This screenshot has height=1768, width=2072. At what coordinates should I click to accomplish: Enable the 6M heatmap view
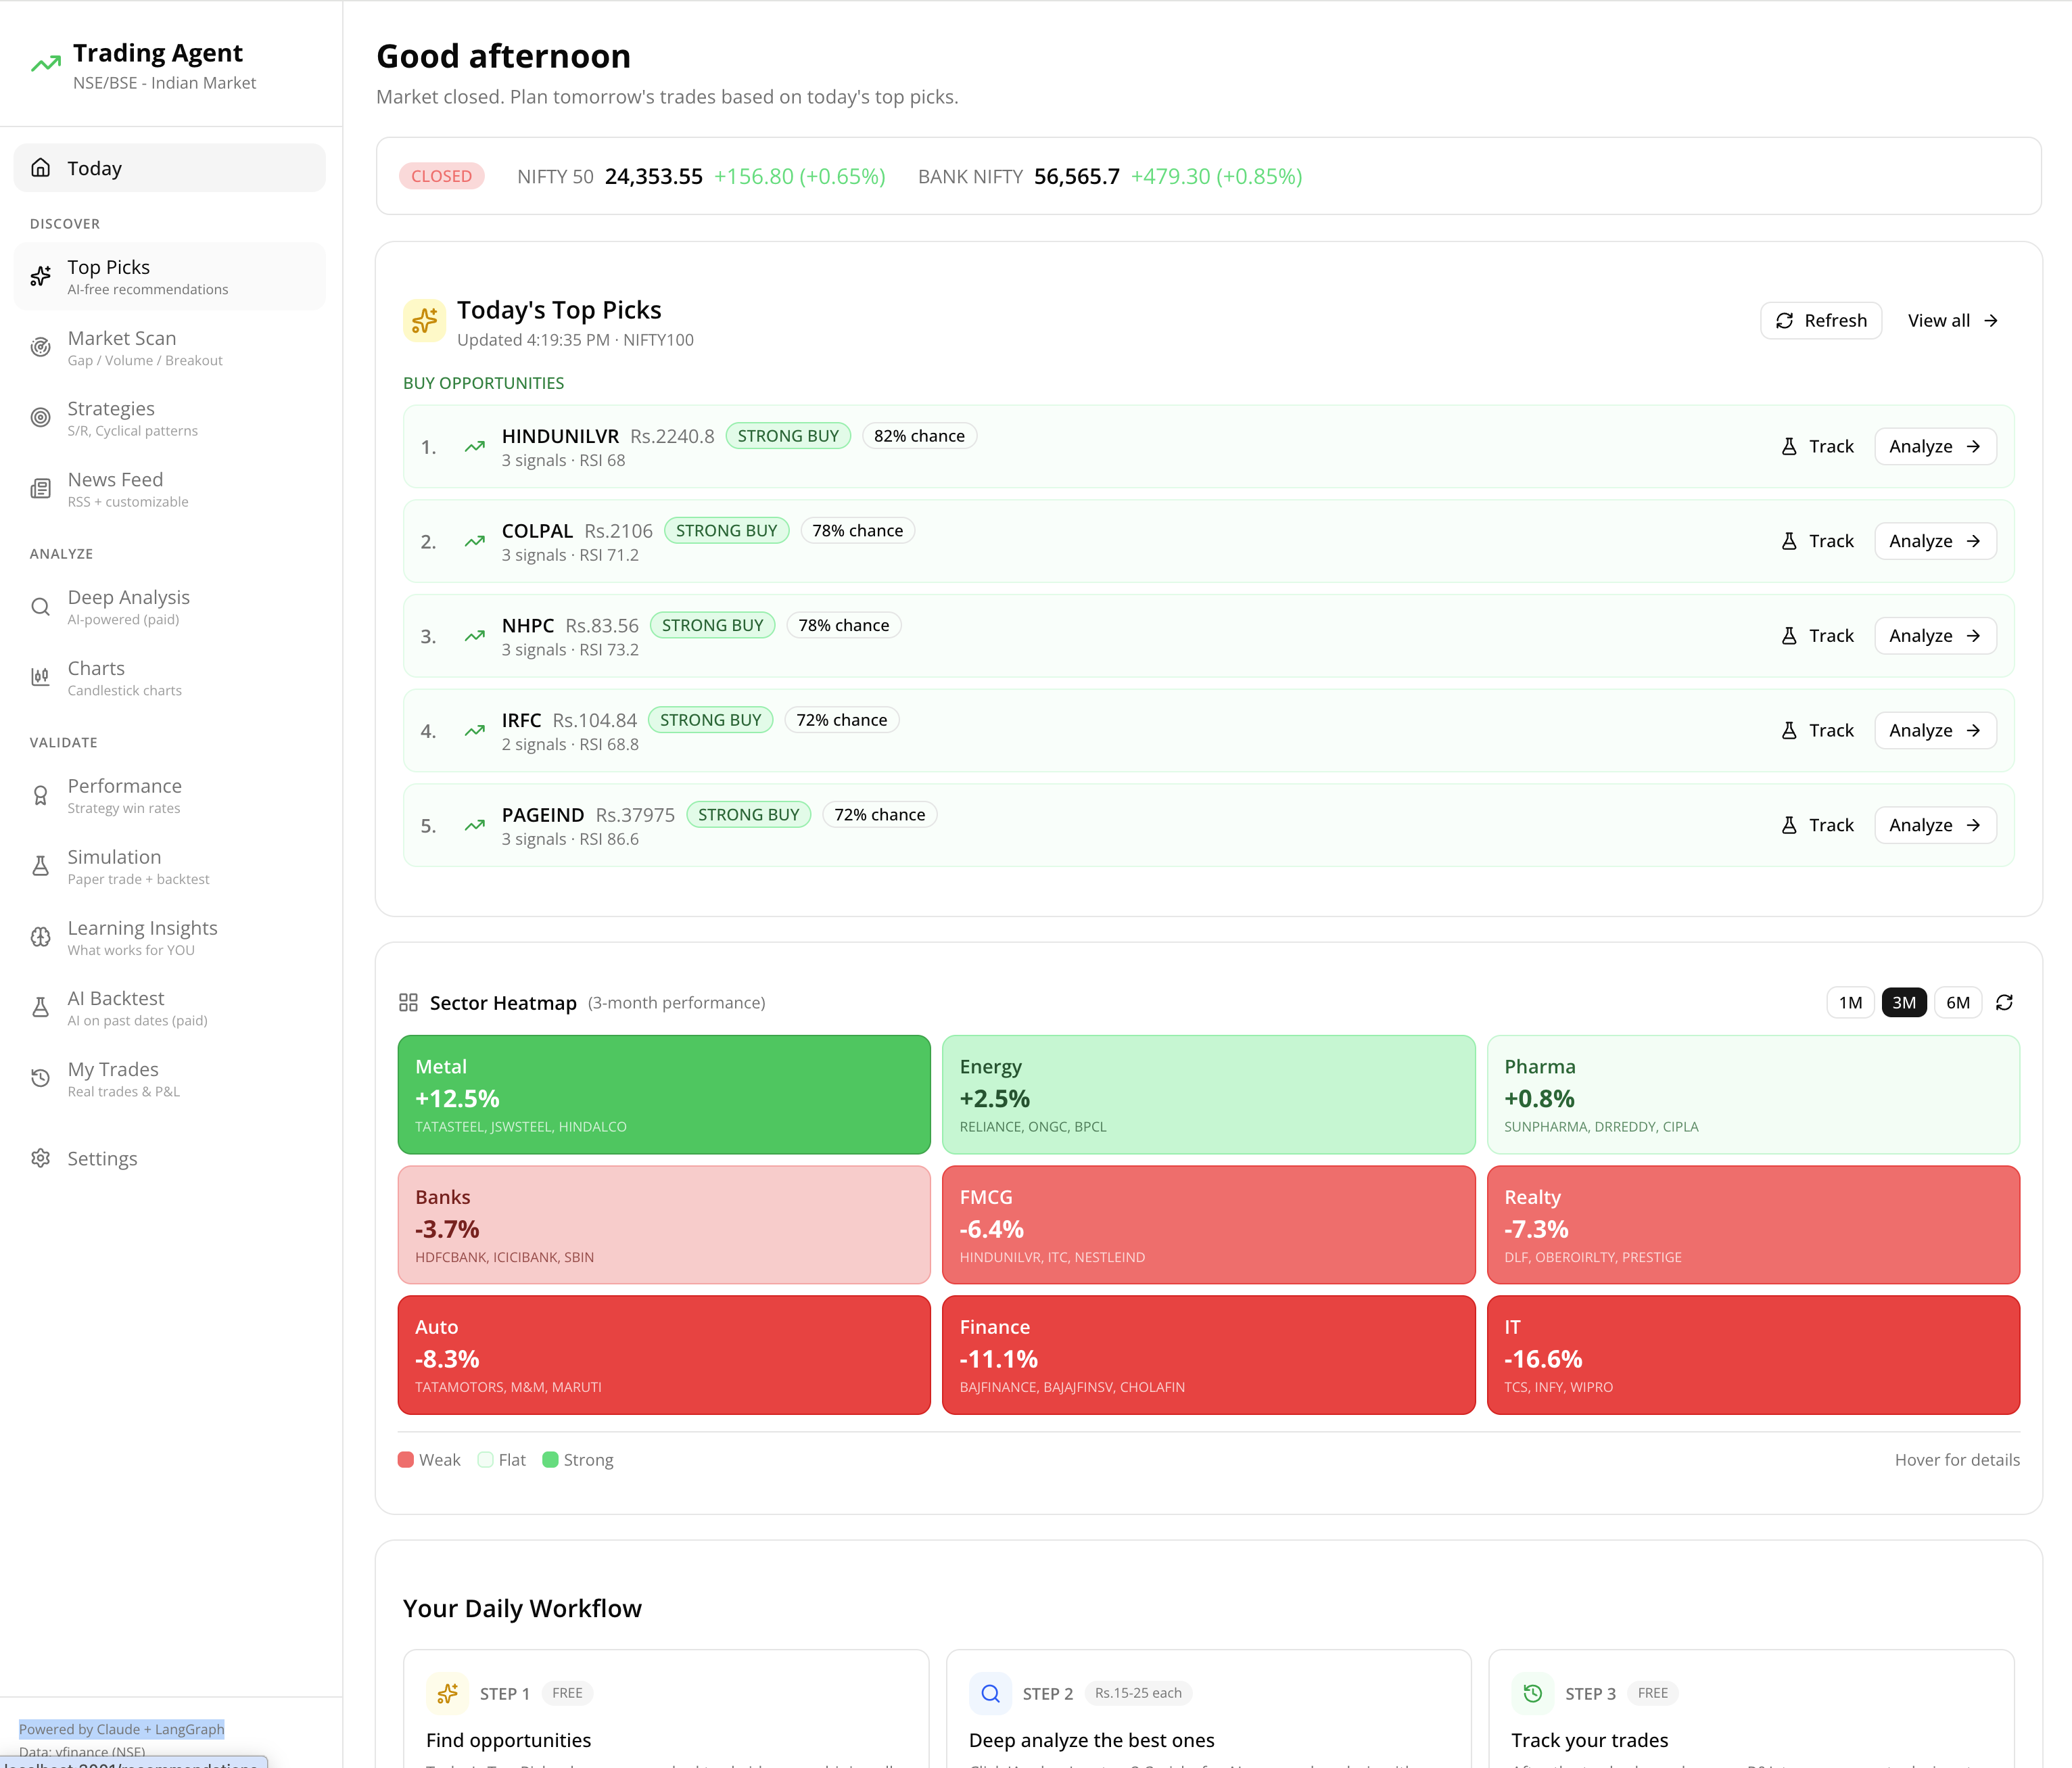1957,1002
